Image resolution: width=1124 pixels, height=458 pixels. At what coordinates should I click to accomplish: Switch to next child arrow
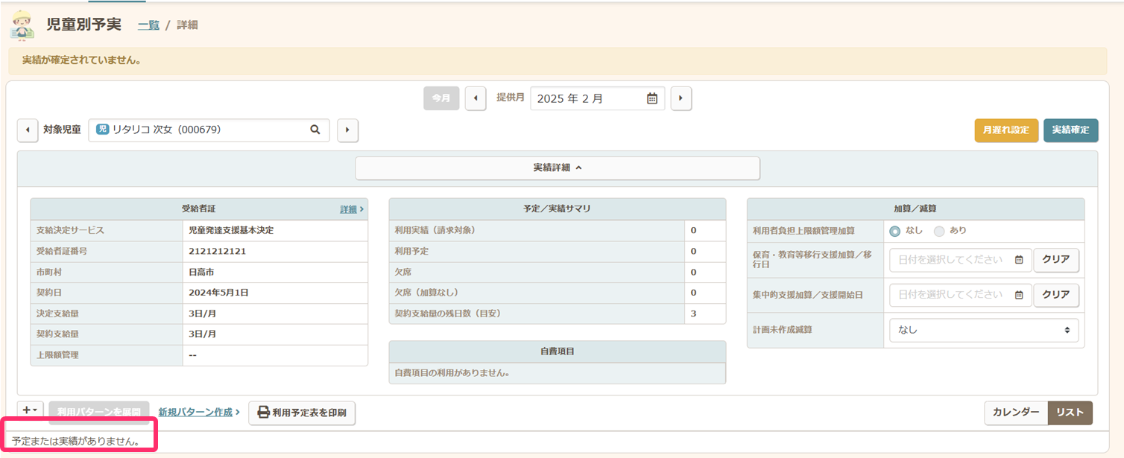click(347, 130)
